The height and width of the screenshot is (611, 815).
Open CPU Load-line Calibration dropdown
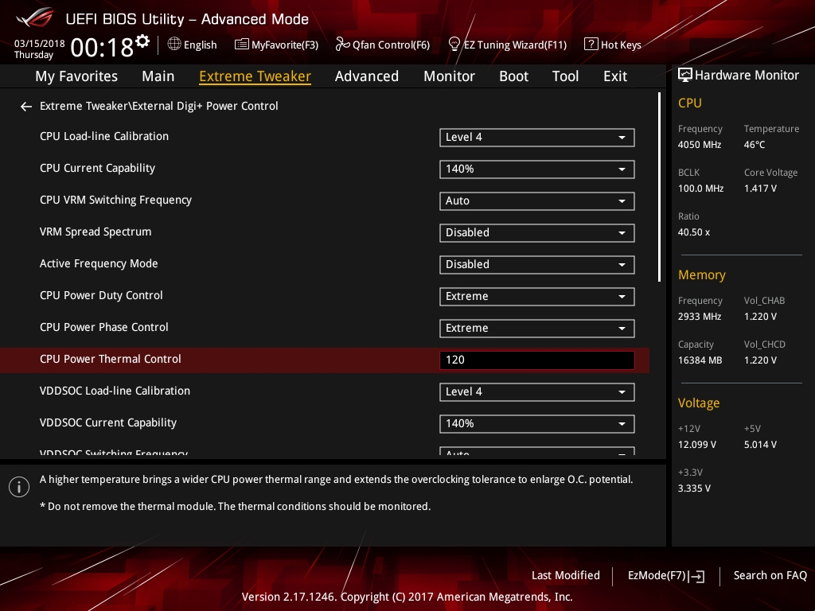click(537, 137)
